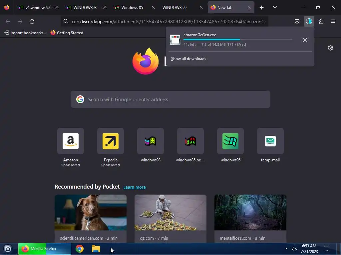The height and width of the screenshot is (255, 341).
Task: Open new tab page settings gear
Action: [x=331, y=48]
